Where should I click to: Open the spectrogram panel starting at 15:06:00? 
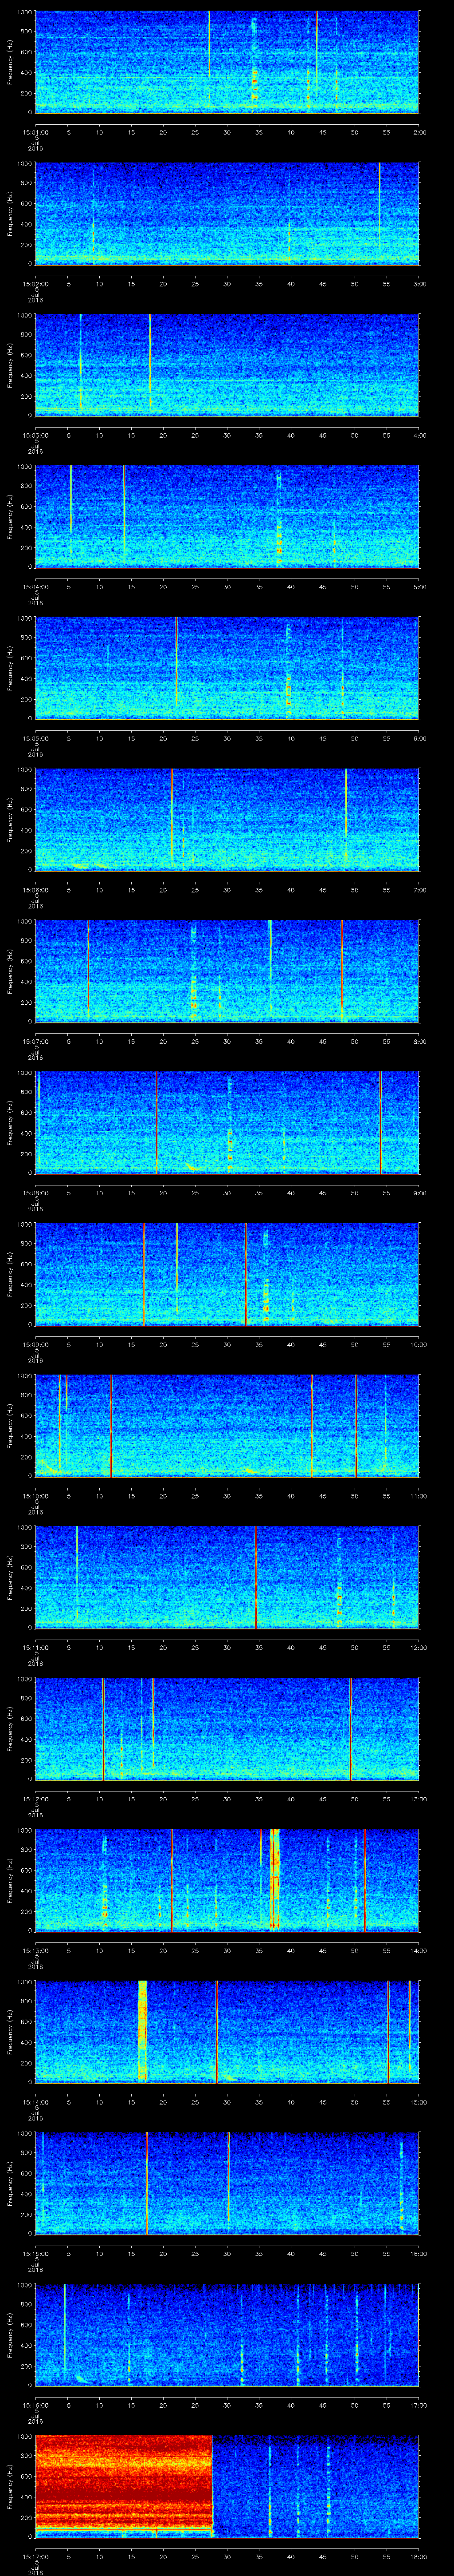[x=227, y=820]
